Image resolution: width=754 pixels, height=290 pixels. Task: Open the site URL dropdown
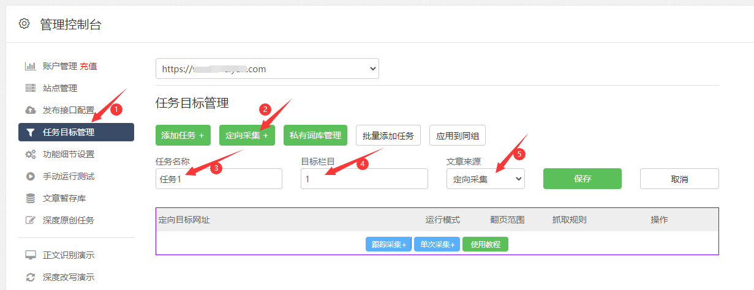point(267,69)
